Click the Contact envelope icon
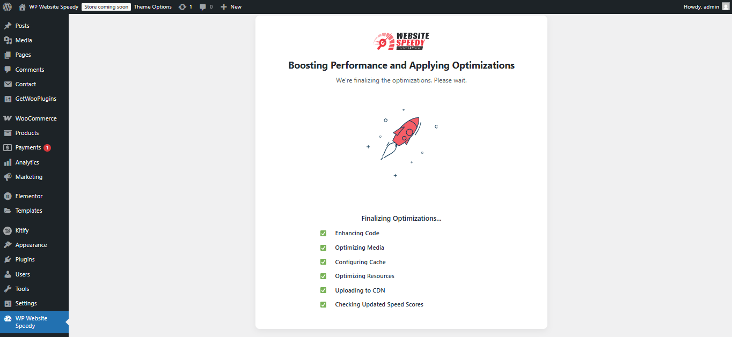Image resolution: width=732 pixels, height=337 pixels. pyautogui.click(x=8, y=84)
